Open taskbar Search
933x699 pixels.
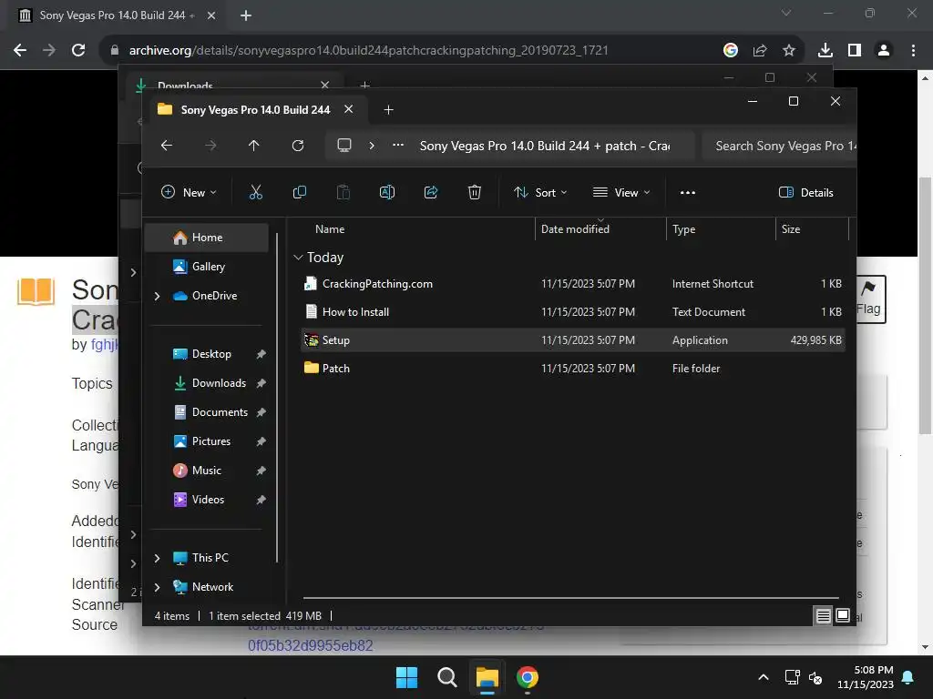(446, 677)
